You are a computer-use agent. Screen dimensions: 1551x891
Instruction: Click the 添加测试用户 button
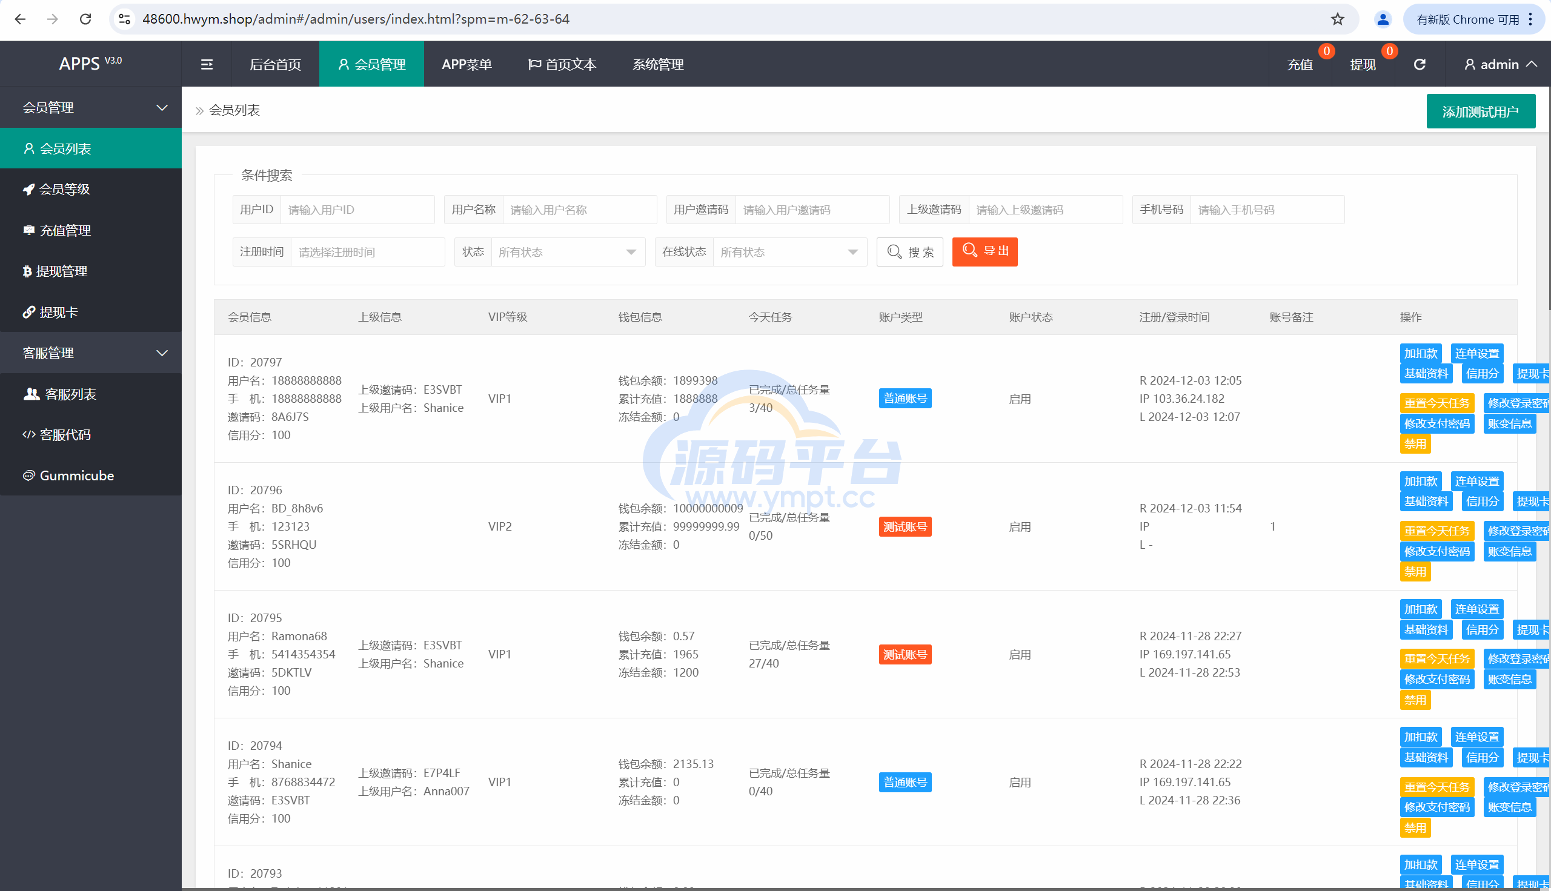point(1480,111)
